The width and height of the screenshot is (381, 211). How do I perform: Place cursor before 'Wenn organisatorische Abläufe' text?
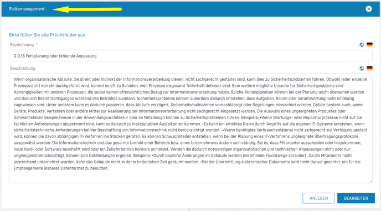point(14,79)
